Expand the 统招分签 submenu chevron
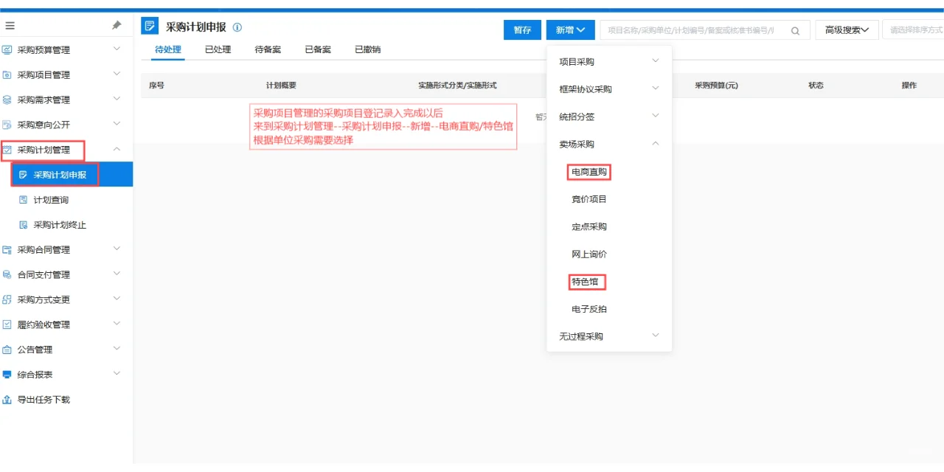Viewport: 944px width, 472px height. (656, 116)
